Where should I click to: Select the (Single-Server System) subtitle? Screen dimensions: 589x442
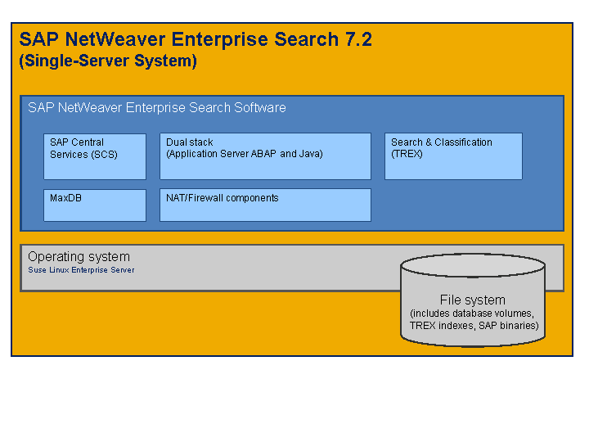pyautogui.click(x=107, y=61)
